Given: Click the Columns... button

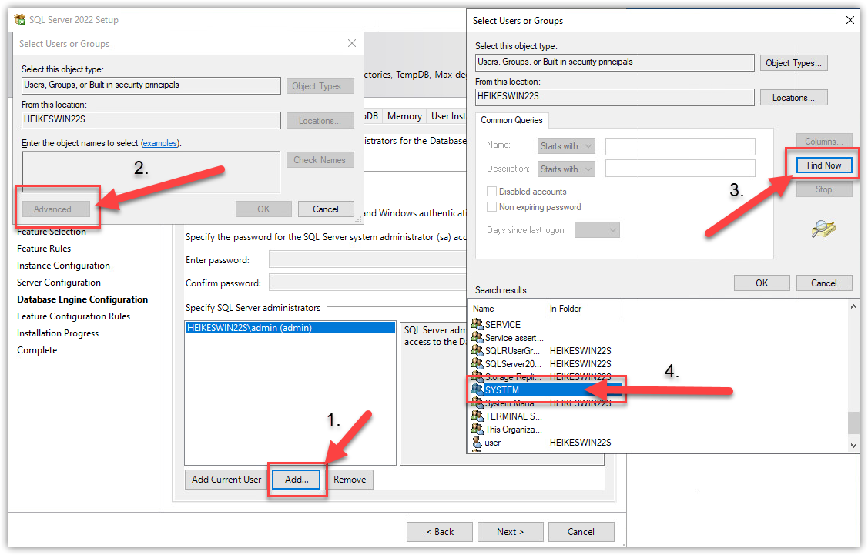Looking at the screenshot, I should click(x=824, y=142).
